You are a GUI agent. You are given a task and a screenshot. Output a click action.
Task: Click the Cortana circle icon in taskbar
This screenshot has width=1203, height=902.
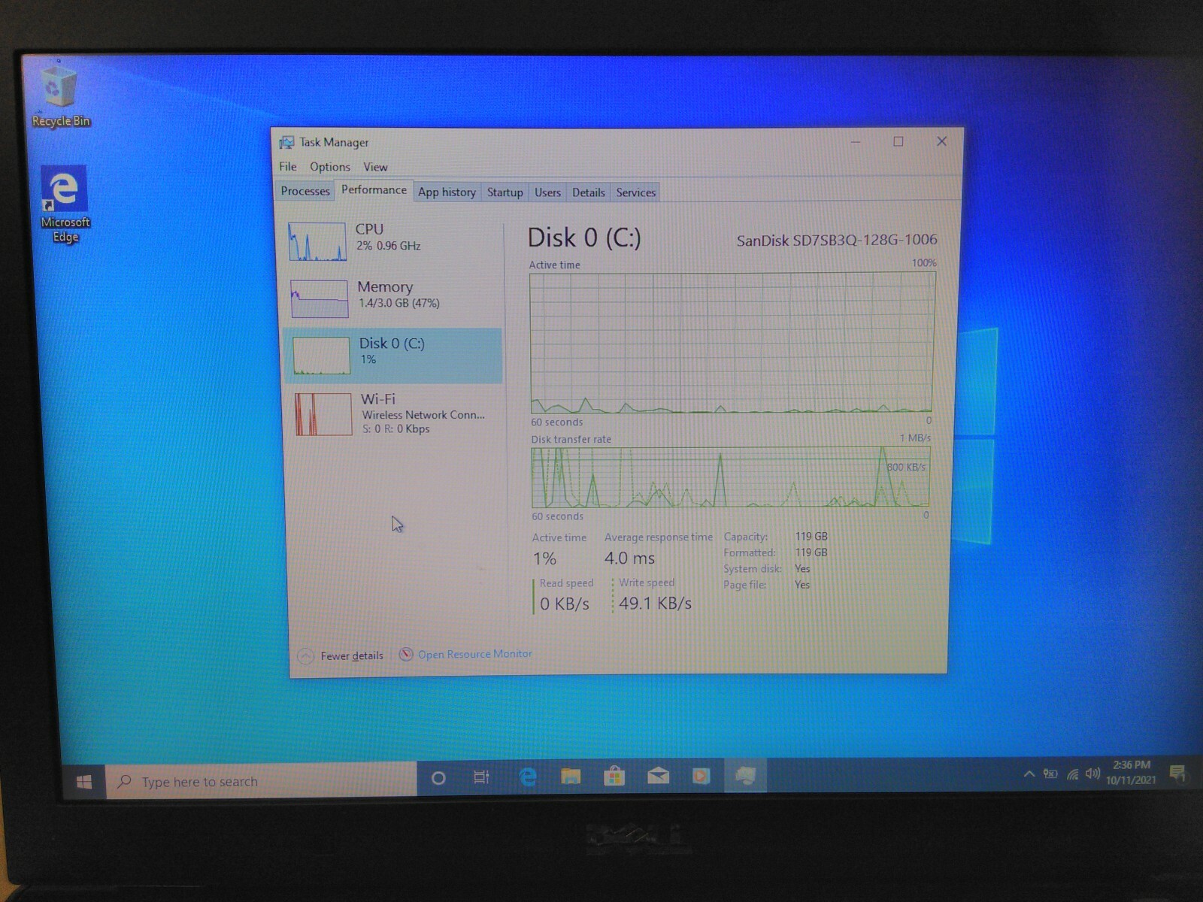tap(438, 778)
